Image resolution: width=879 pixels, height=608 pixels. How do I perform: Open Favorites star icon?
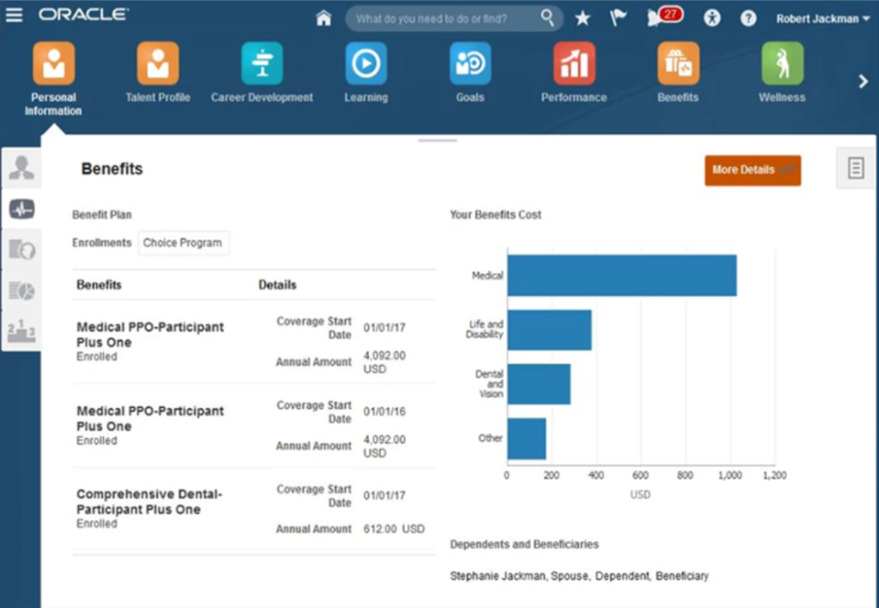click(583, 18)
